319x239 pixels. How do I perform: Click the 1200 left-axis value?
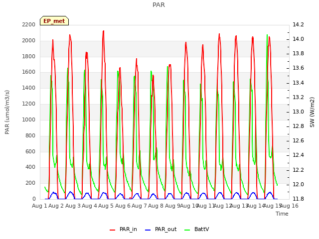(29, 104)
